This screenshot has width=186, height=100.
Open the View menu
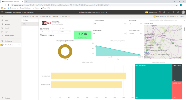coord(182,16)
